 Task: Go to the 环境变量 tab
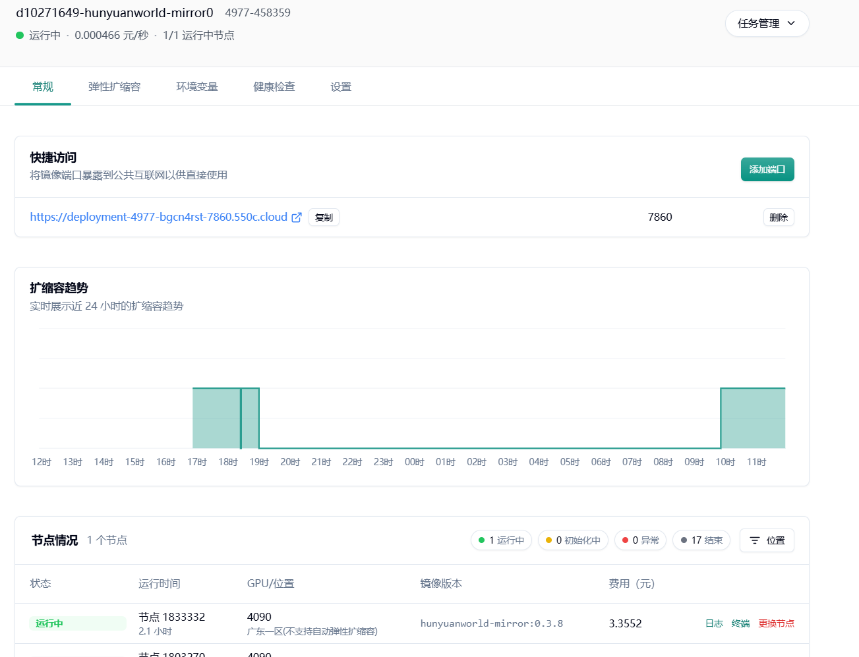[x=196, y=87]
